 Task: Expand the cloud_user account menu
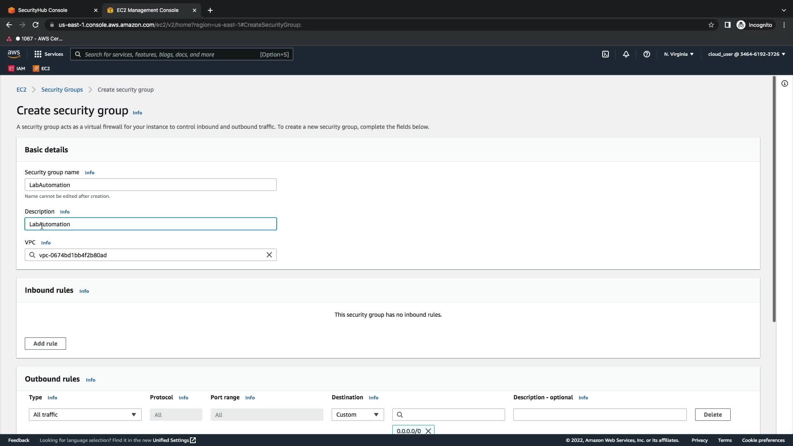point(746,54)
